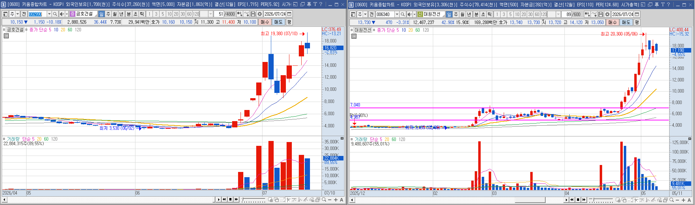This screenshot has width=695, height=205.
Task: Click the 매도 sell button in the left chart
Action: click(x=278, y=22)
